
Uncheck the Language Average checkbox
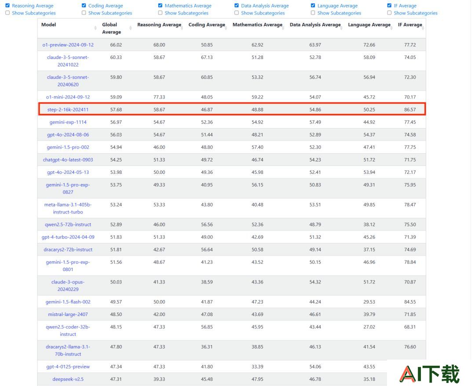313,5
